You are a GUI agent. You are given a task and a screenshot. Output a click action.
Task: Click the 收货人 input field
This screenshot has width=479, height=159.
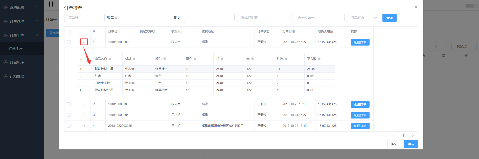point(146,18)
